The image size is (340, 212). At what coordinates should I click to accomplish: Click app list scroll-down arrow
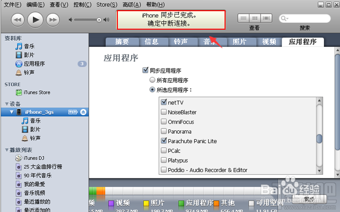coord(319,171)
